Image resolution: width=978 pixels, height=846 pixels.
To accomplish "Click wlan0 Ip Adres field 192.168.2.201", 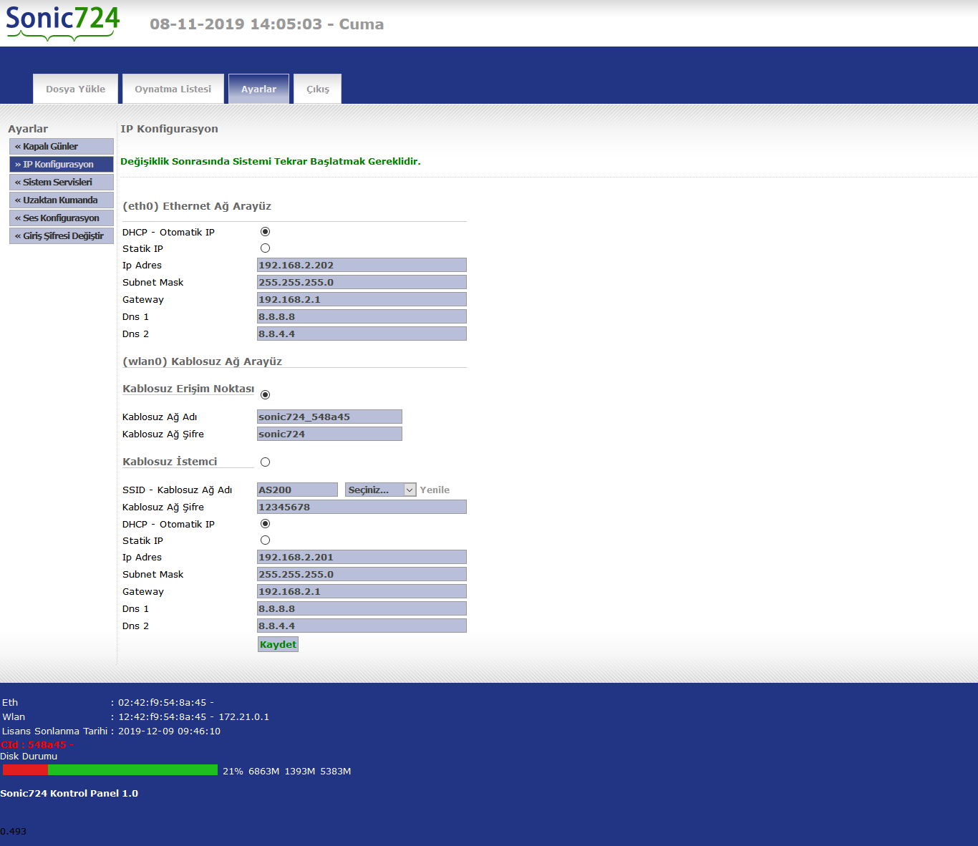I will tap(362, 557).
